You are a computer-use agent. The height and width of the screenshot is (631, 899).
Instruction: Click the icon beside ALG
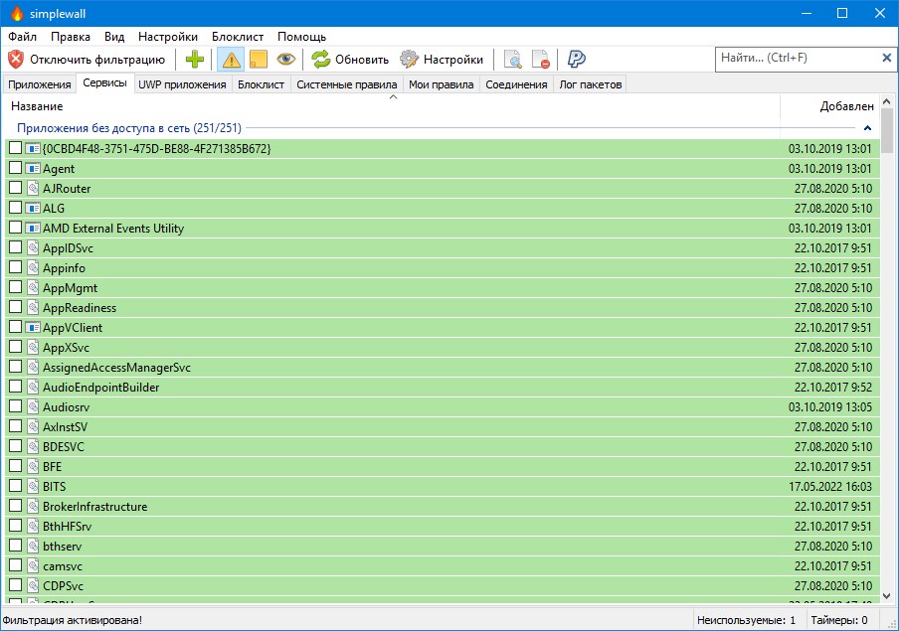(x=33, y=208)
